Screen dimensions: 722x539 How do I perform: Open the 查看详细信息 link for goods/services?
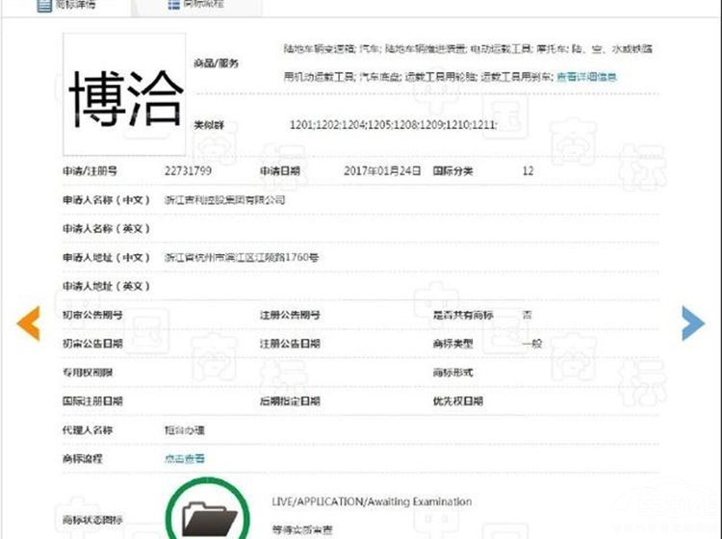pyautogui.click(x=586, y=77)
